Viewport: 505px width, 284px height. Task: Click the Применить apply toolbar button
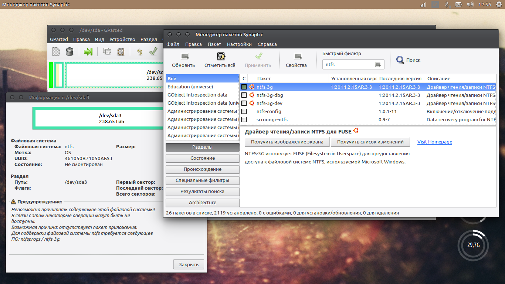click(x=258, y=60)
